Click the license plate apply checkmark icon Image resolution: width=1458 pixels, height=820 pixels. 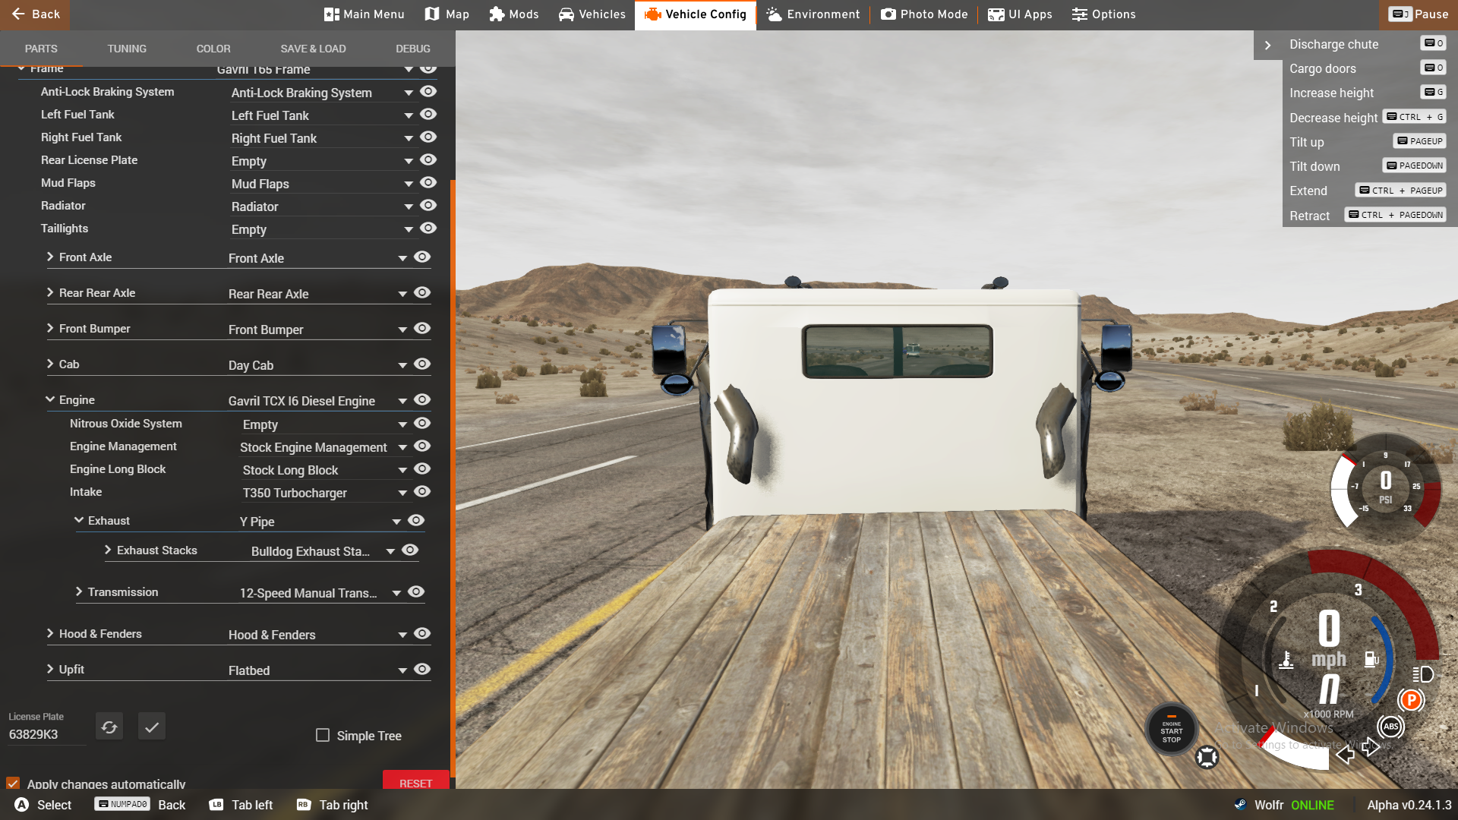[x=152, y=727]
